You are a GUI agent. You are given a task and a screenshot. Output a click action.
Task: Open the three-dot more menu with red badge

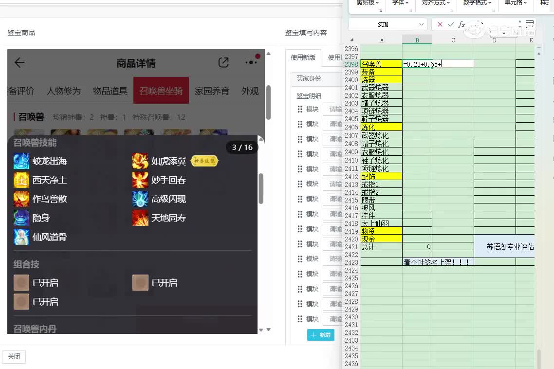(x=251, y=62)
